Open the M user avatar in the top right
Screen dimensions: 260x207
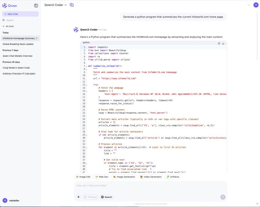(256, 5)
